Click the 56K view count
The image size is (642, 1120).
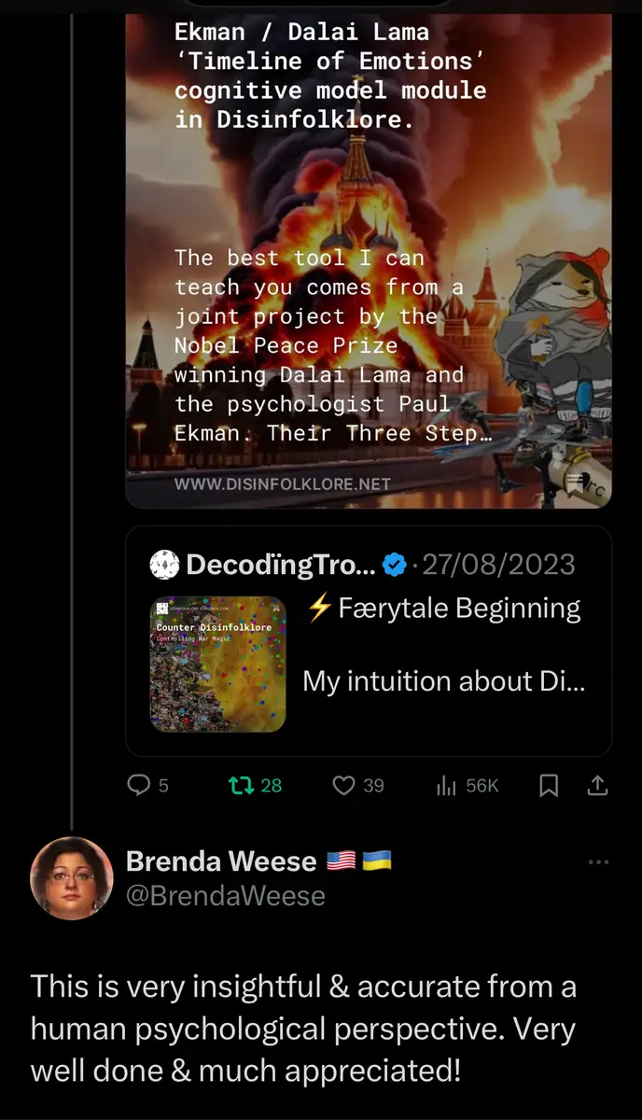pos(482,786)
